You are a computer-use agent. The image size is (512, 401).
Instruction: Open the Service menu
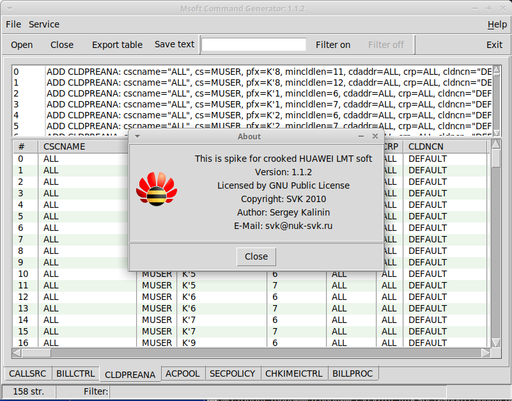(44, 24)
